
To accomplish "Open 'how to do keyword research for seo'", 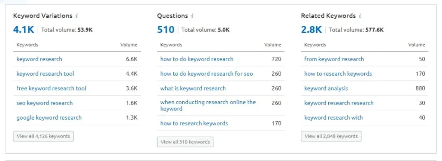I will click(x=206, y=74).
